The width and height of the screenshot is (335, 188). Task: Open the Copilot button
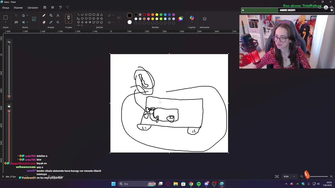click(x=192, y=18)
